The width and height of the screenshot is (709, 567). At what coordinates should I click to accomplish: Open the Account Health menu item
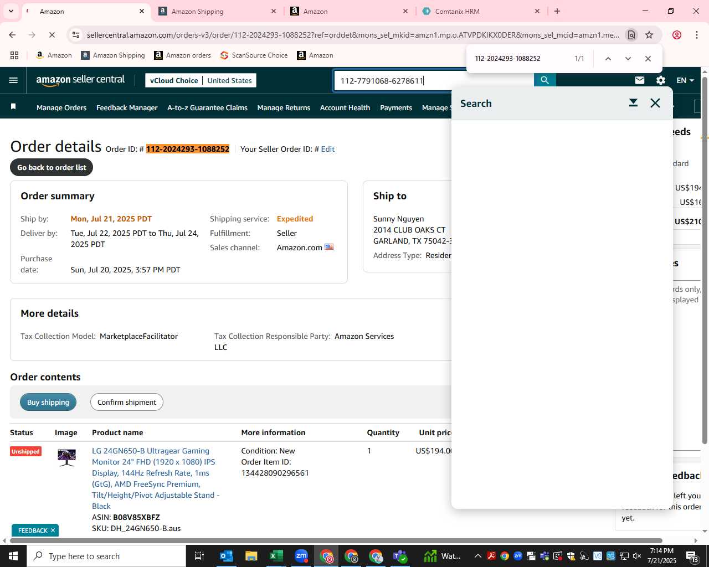tap(345, 107)
